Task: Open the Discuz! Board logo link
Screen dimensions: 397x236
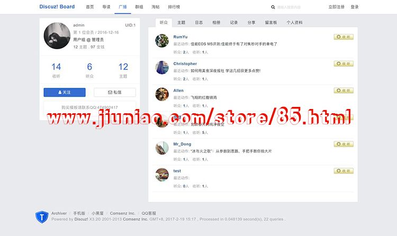Action: 57,6
